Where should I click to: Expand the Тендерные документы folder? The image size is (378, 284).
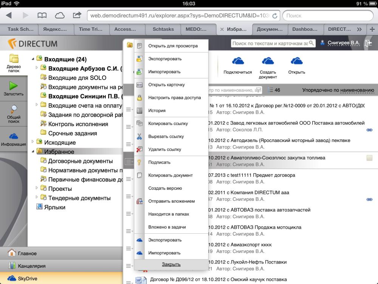pos(37,197)
